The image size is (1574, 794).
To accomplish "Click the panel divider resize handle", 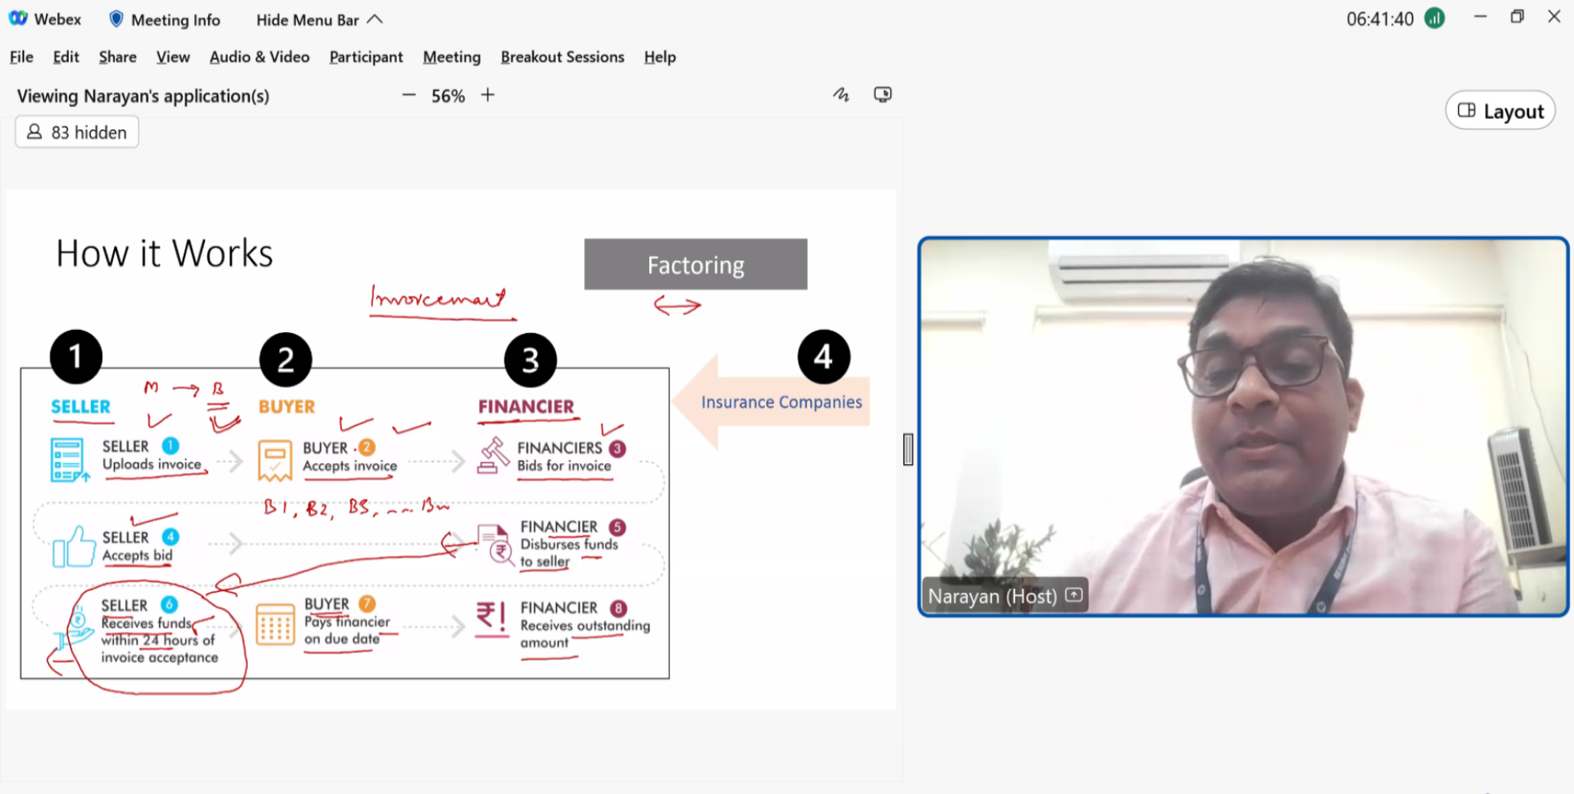I will click(908, 449).
